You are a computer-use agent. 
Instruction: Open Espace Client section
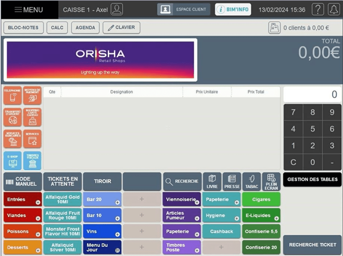(184, 9)
